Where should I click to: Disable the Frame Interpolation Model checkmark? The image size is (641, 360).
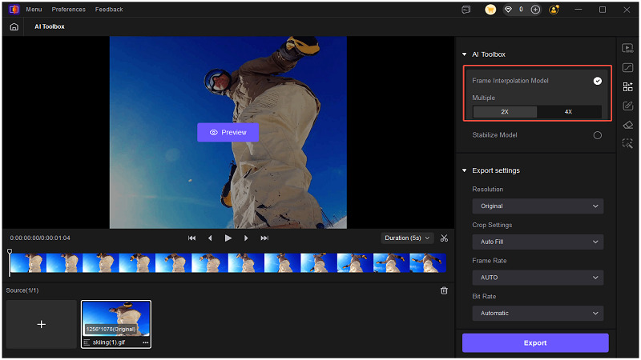pos(597,81)
